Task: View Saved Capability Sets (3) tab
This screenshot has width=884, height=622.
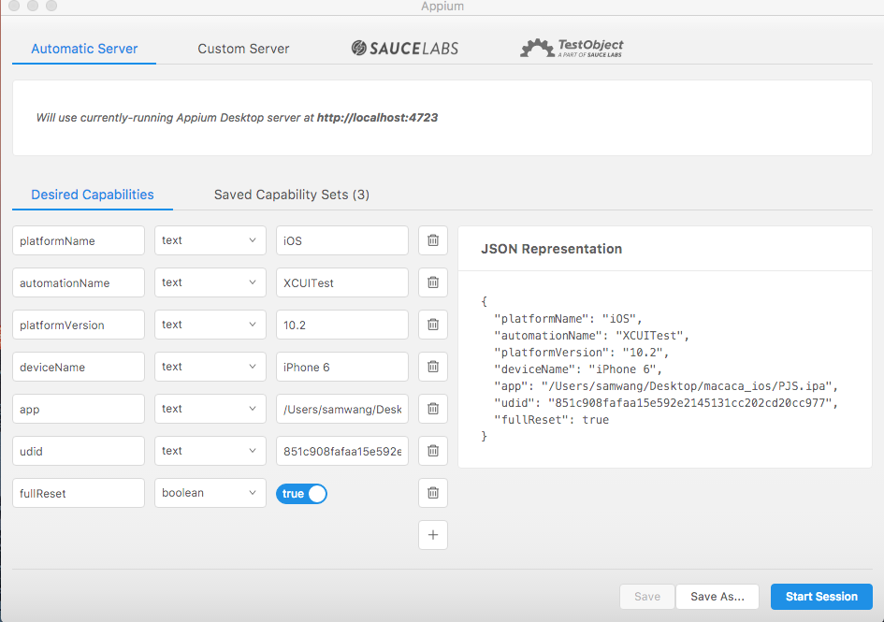Action: (292, 195)
